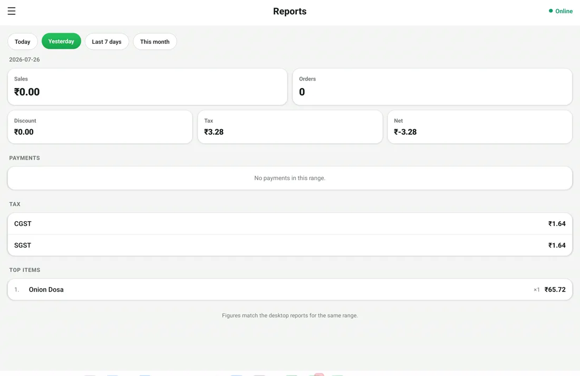Select the Yesterday range

tap(61, 42)
